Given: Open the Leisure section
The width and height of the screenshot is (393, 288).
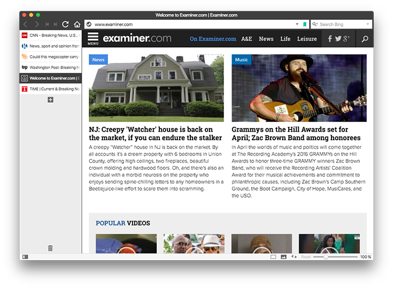Looking at the screenshot, I should coord(307,39).
